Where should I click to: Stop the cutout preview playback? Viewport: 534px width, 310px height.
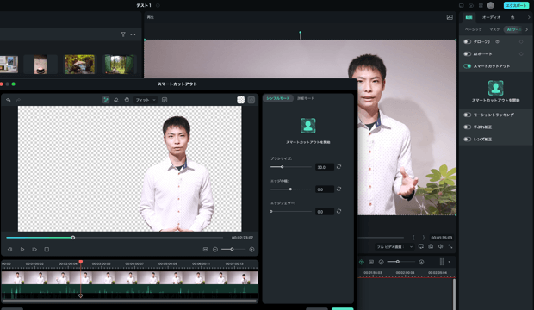(x=47, y=250)
